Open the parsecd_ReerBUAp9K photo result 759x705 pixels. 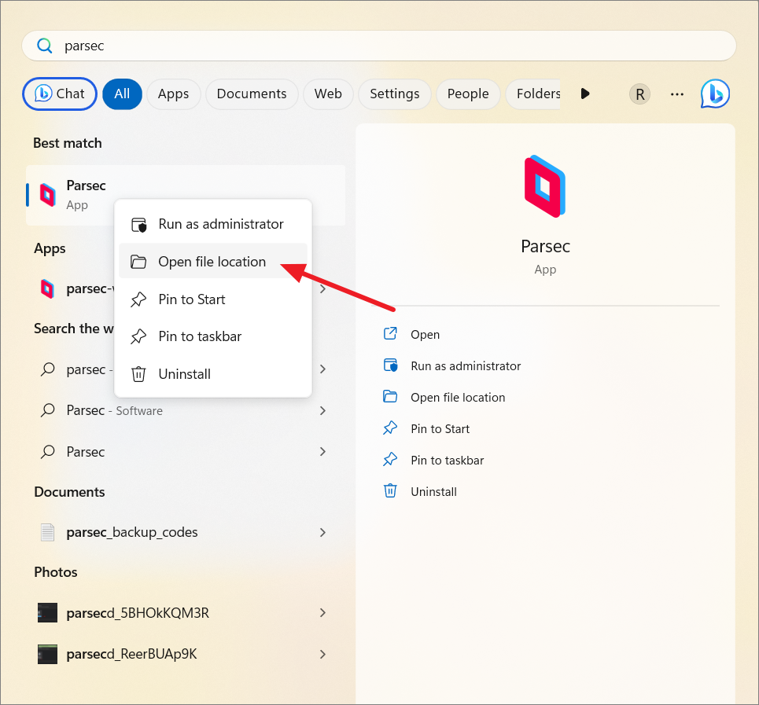pyautogui.click(x=186, y=654)
